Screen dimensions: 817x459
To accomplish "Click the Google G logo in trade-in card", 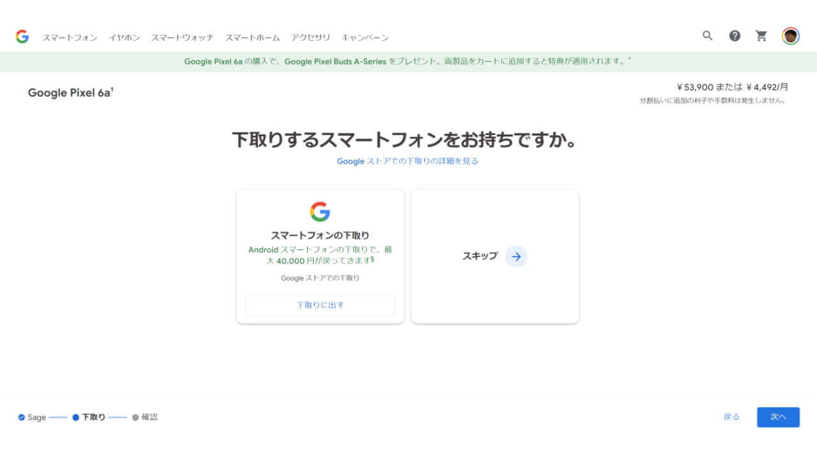I will point(320,212).
